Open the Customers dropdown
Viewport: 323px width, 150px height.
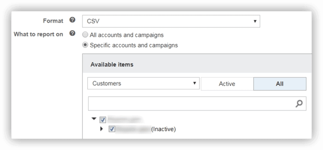point(143,83)
